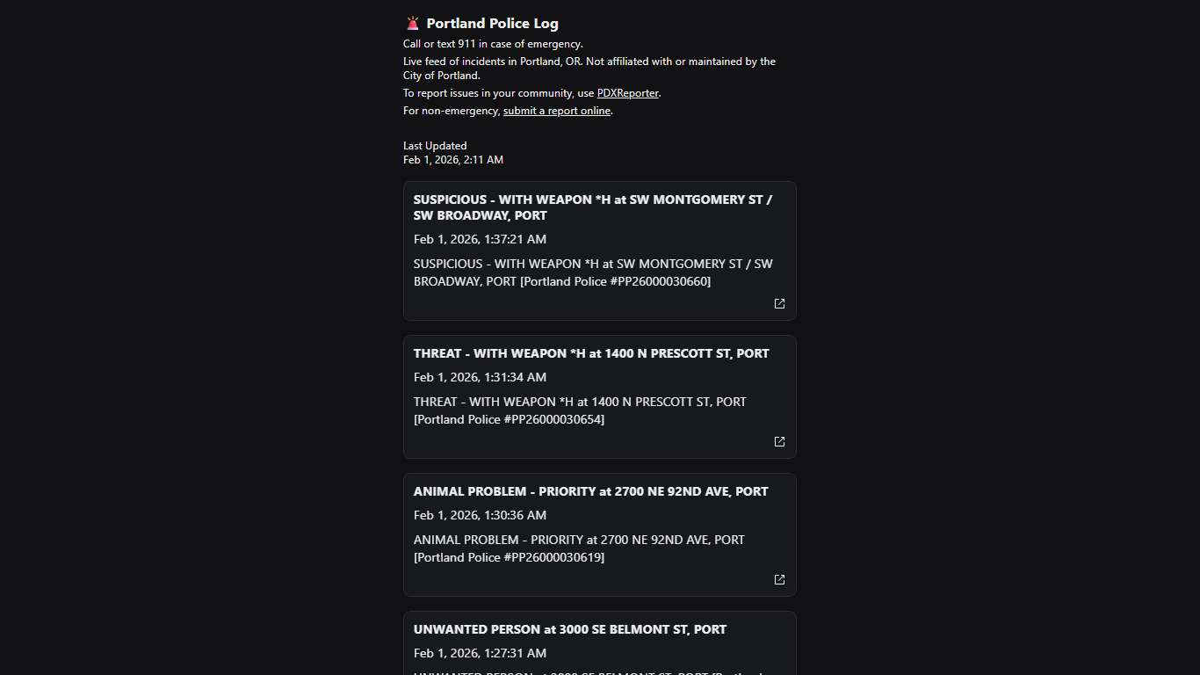This screenshot has height=675, width=1200.
Task: Select the 1:30:36 AM incident timestamp
Action: pyautogui.click(x=480, y=515)
